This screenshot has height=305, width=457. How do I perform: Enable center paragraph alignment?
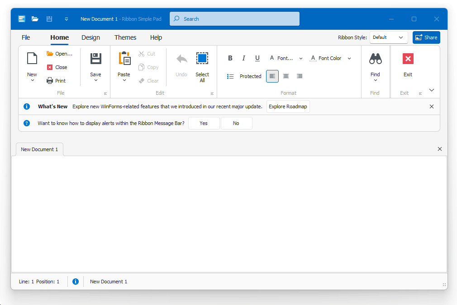(286, 76)
